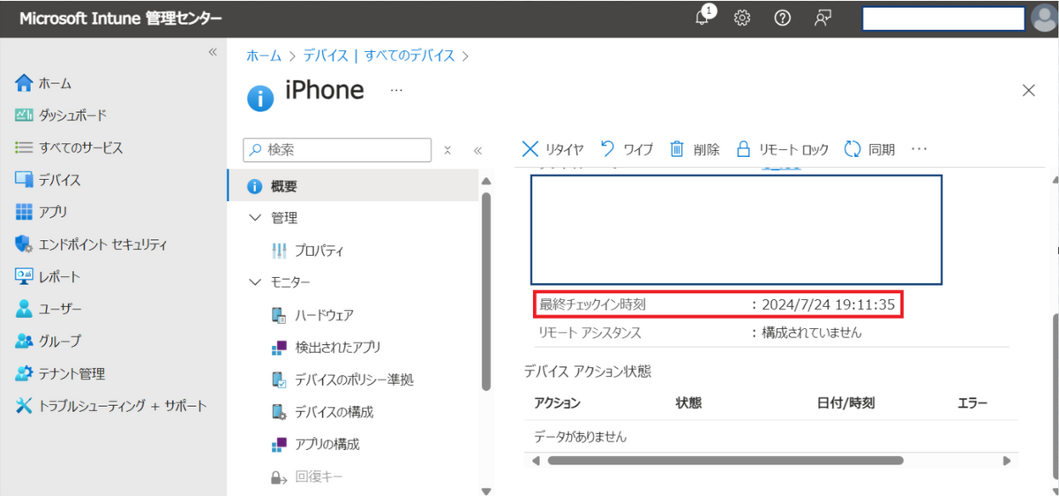Click the horizontal scrollbar under the table

click(x=725, y=461)
